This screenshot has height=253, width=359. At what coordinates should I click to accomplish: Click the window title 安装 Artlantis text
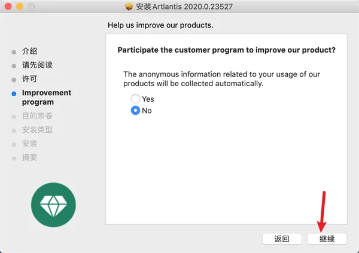pyautogui.click(x=184, y=7)
